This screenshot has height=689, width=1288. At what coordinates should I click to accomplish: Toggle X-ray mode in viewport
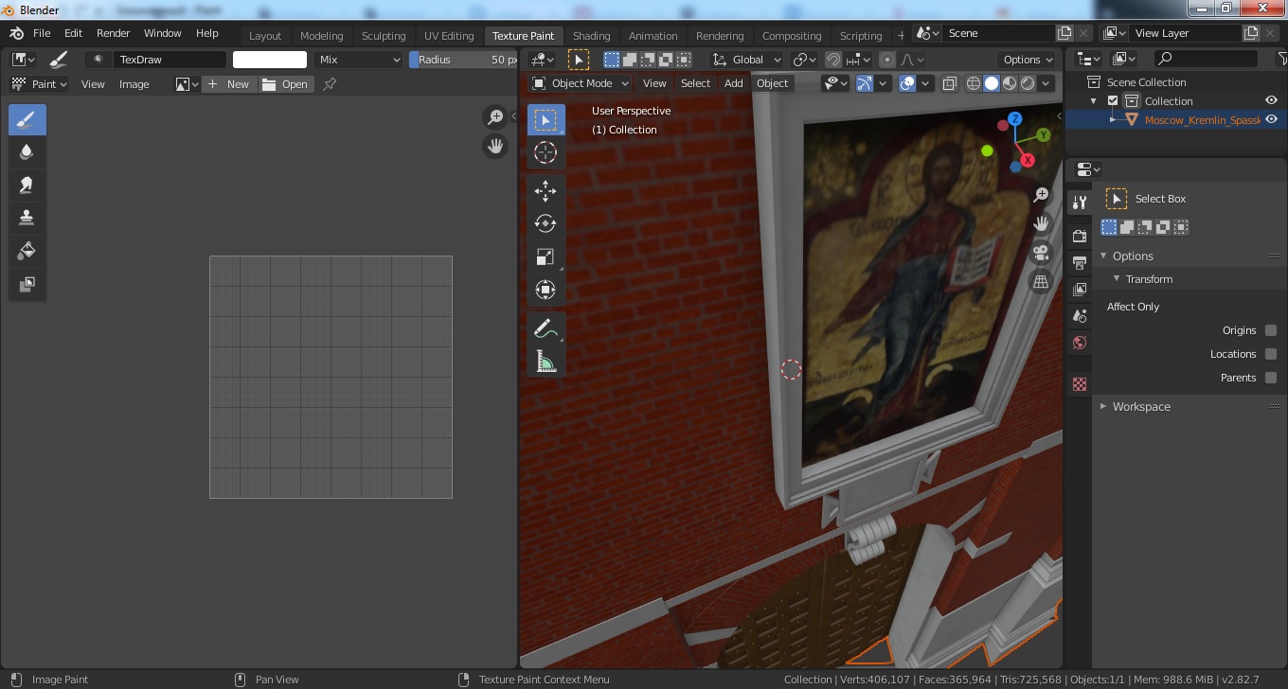[950, 83]
